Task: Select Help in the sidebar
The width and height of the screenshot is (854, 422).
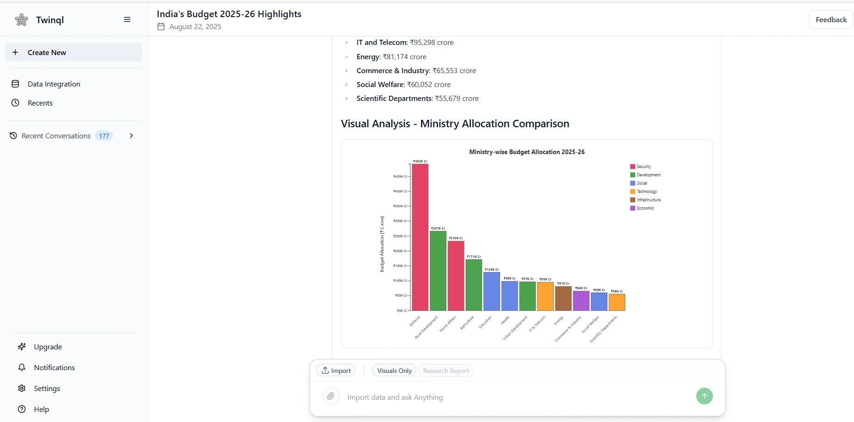Action: (x=41, y=409)
